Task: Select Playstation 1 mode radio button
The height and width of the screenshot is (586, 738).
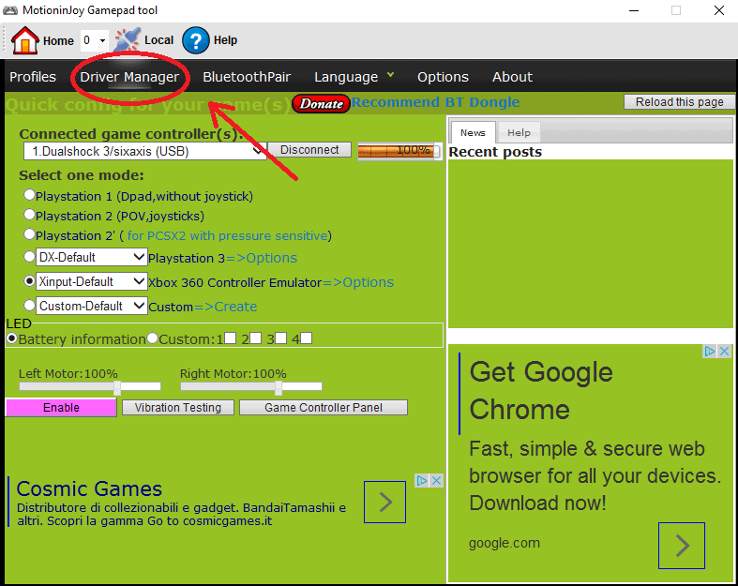Action: pos(30,195)
